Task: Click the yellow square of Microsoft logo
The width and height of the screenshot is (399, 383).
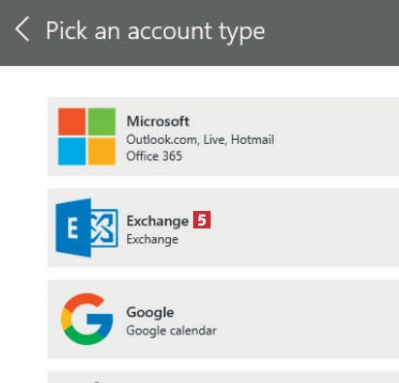Action: coord(102,152)
